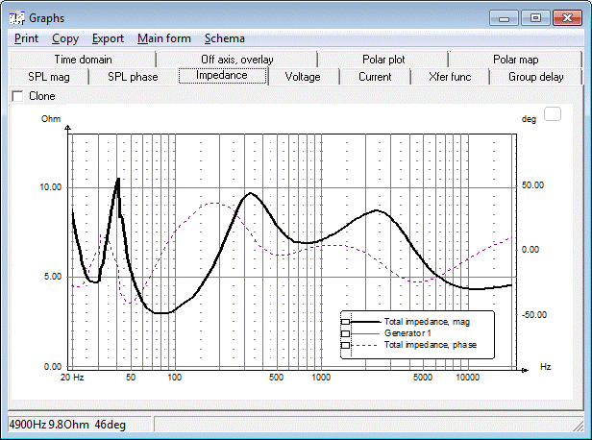Open the Print menu
Image resolution: width=592 pixels, height=440 pixels.
point(27,38)
